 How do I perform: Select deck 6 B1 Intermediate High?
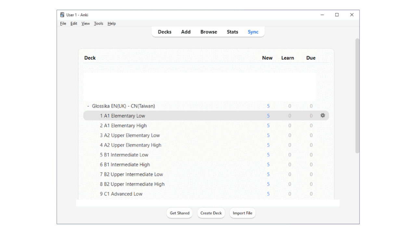tap(125, 164)
